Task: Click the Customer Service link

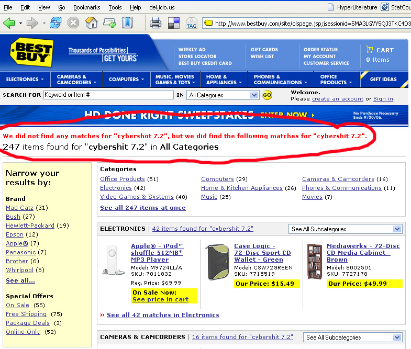Action: pyautogui.click(x=326, y=63)
